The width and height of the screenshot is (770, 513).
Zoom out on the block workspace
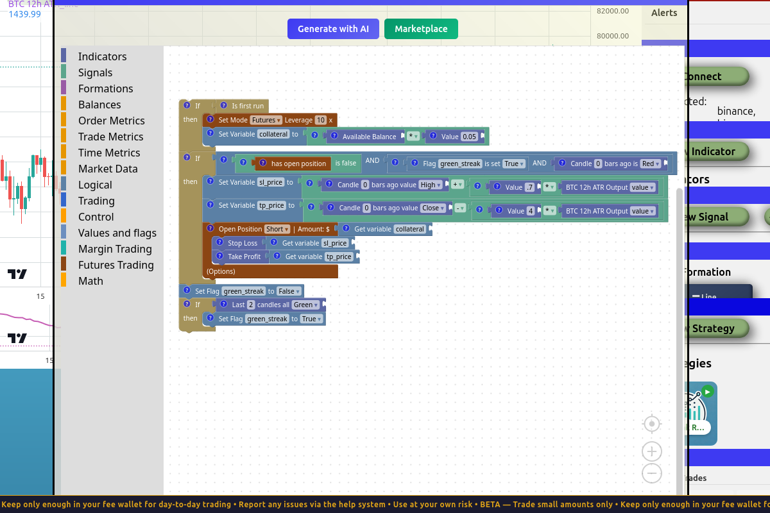[x=651, y=473]
